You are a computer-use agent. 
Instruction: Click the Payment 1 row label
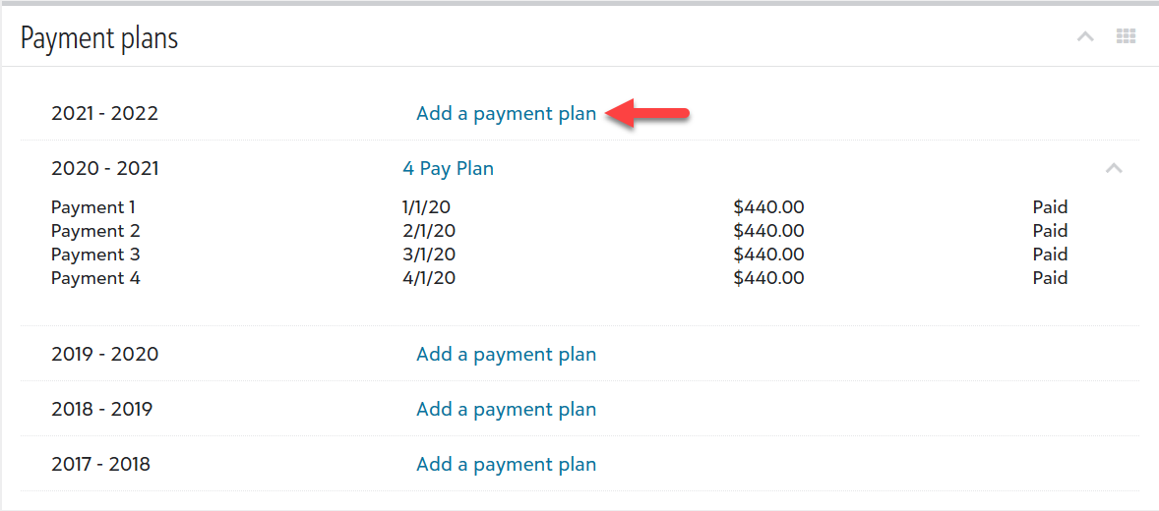pyautogui.click(x=93, y=207)
